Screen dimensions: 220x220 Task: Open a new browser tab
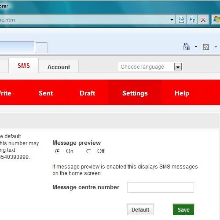pyautogui.click(x=41, y=48)
